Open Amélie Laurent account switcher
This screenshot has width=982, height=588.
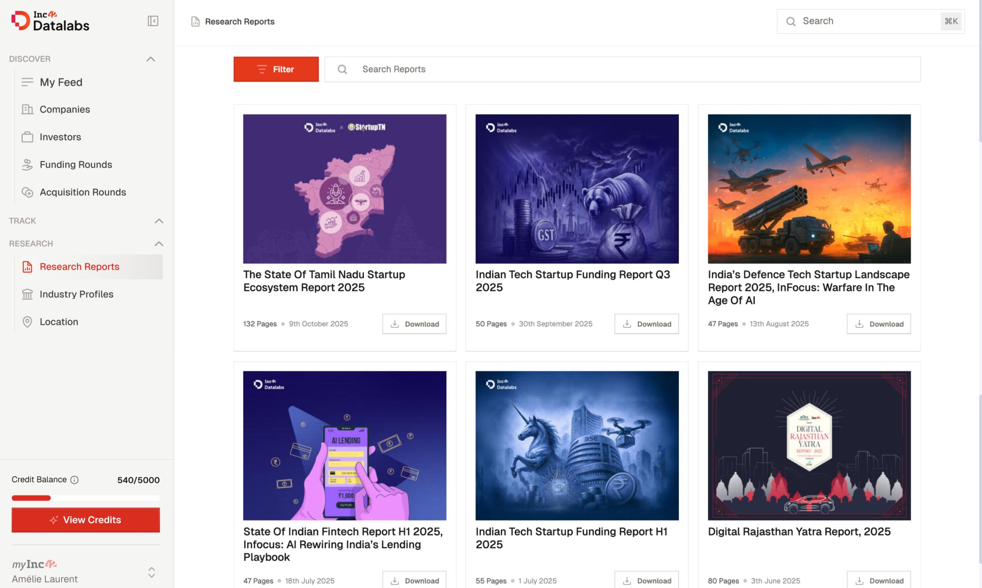tap(151, 572)
